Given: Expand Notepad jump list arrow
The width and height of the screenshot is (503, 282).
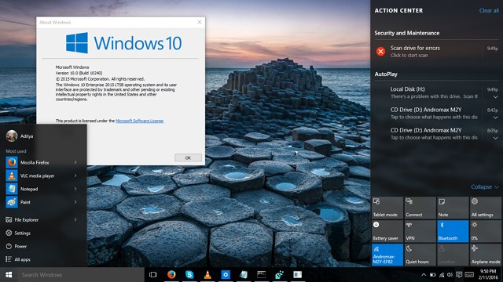Looking at the screenshot, I should [x=75, y=189].
